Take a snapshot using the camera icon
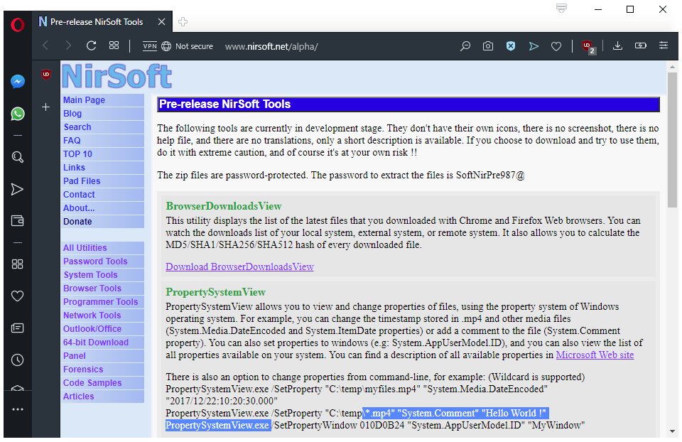This screenshot has width=682, height=442. click(x=488, y=45)
